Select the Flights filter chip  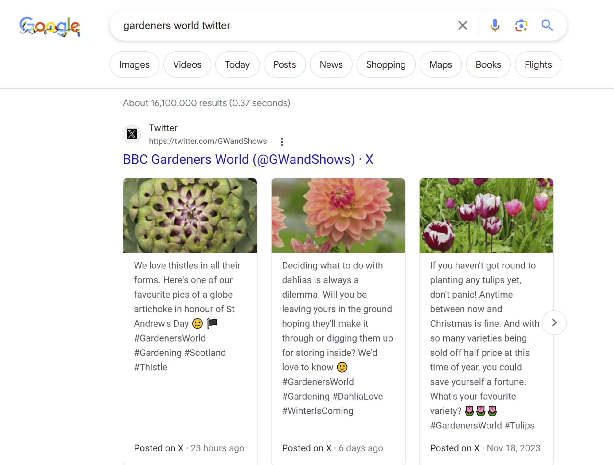[538, 64]
